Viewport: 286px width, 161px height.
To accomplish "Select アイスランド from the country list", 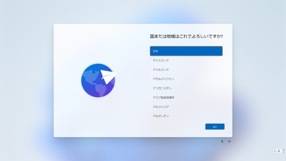I will [x=186, y=60].
